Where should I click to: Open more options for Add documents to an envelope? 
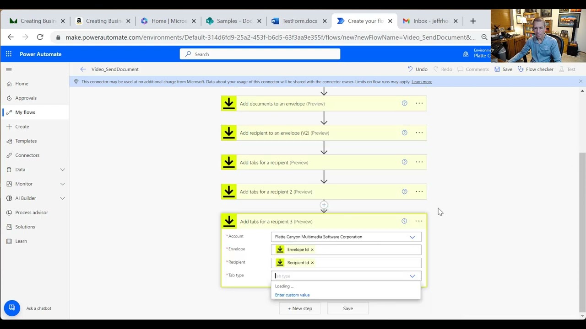[419, 103]
